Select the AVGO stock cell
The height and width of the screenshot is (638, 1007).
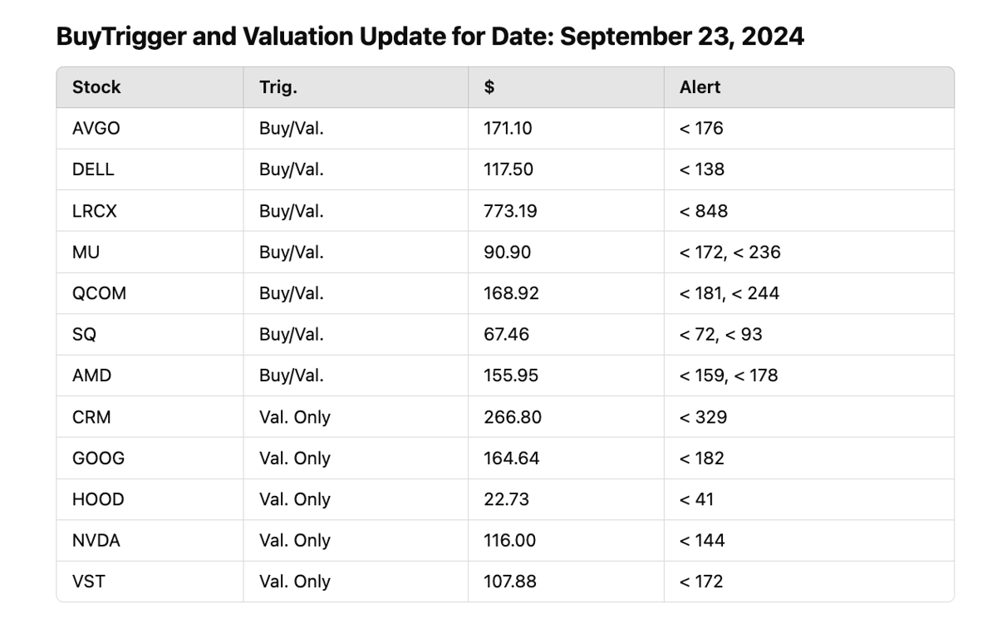[96, 129]
